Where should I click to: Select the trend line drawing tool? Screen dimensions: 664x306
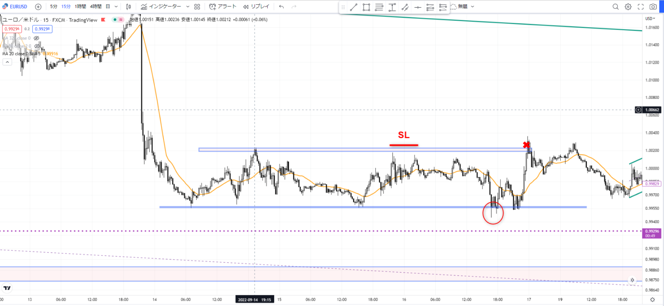point(353,7)
